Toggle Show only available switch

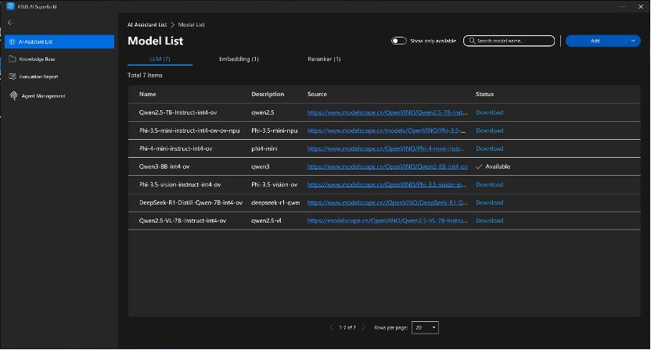point(399,41)
